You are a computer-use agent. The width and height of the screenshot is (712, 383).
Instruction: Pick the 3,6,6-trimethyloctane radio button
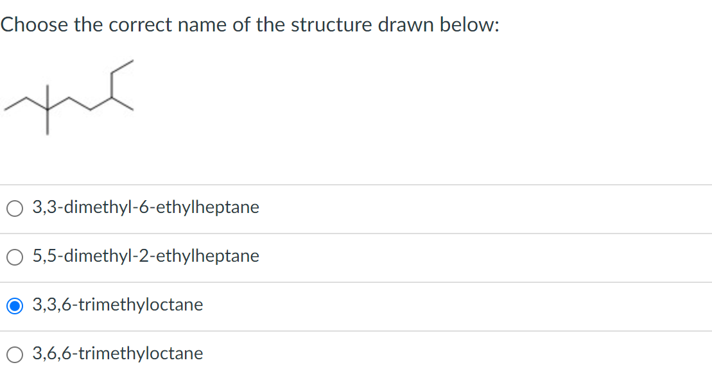click(15, 354)
